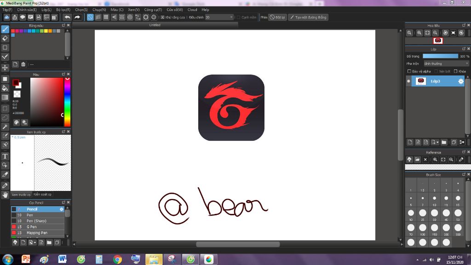Select the Gradient tool
This screenshot has height=265, width=471.
[5, 98]
